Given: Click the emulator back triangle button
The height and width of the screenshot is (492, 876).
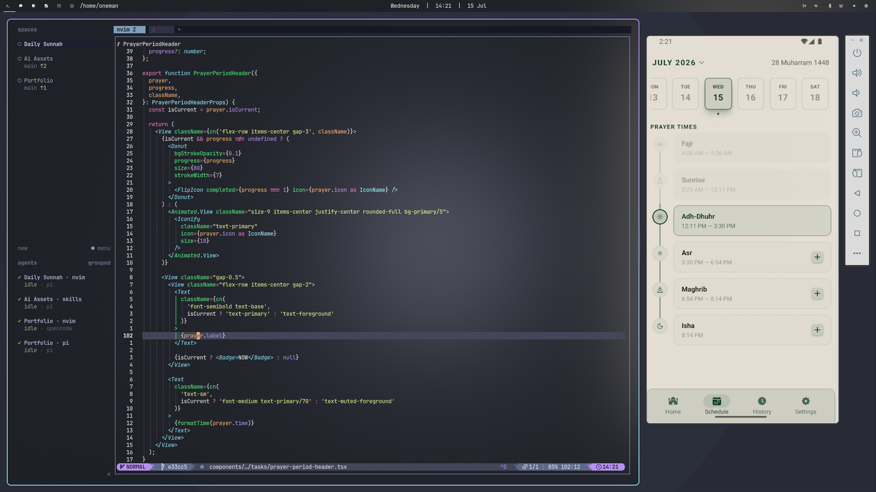Looking at the screenshot, I should [857, 193].
